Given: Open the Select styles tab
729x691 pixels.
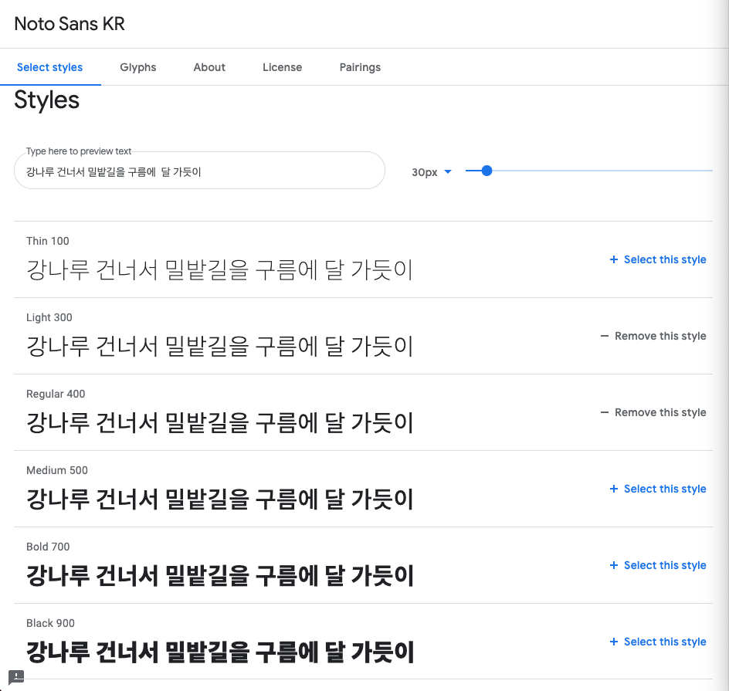Looking at the screenshot, I should pyautogui.click(x=49, y=67).
